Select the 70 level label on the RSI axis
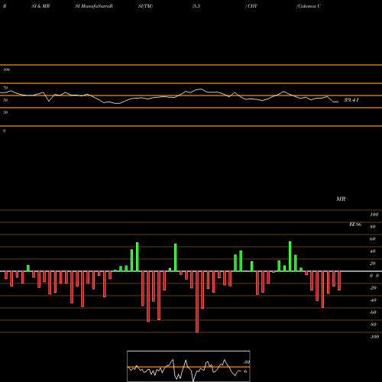The width and height of the screenshot is (382, 382). click(x=5, y=88)
